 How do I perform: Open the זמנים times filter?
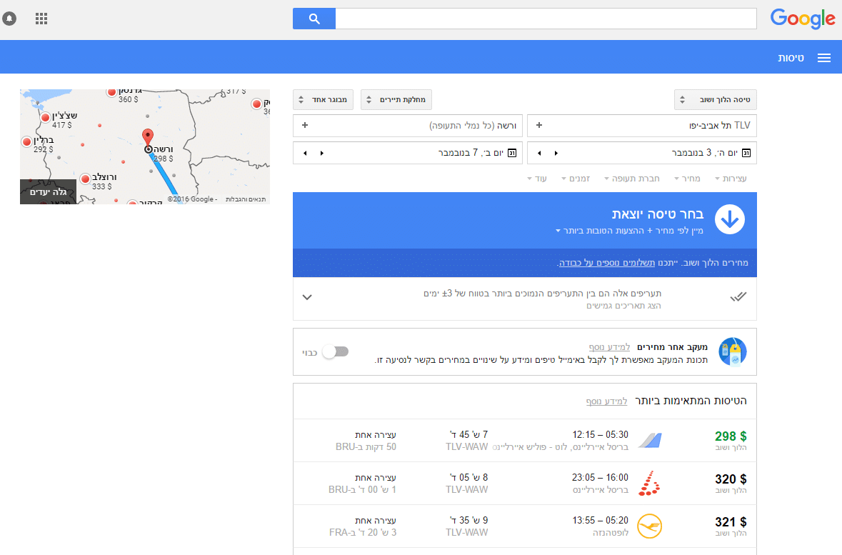576,179
